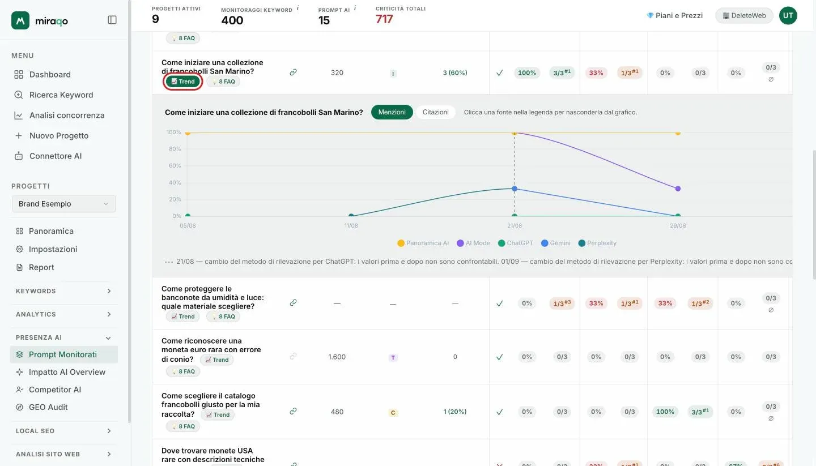Collapse the PRESENZA AI section
The width and height of the screenshot is (816, 466).
click(x=64, y=337)
